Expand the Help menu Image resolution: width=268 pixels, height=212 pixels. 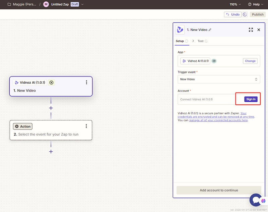coord(256,4)
